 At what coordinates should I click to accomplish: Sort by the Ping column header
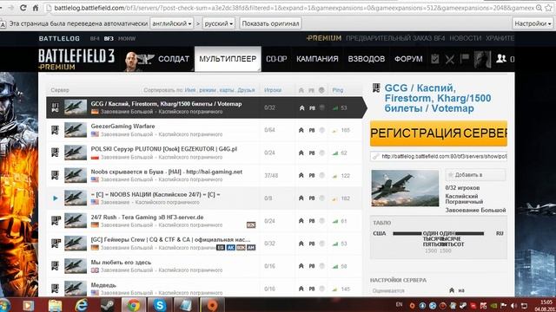338,90
